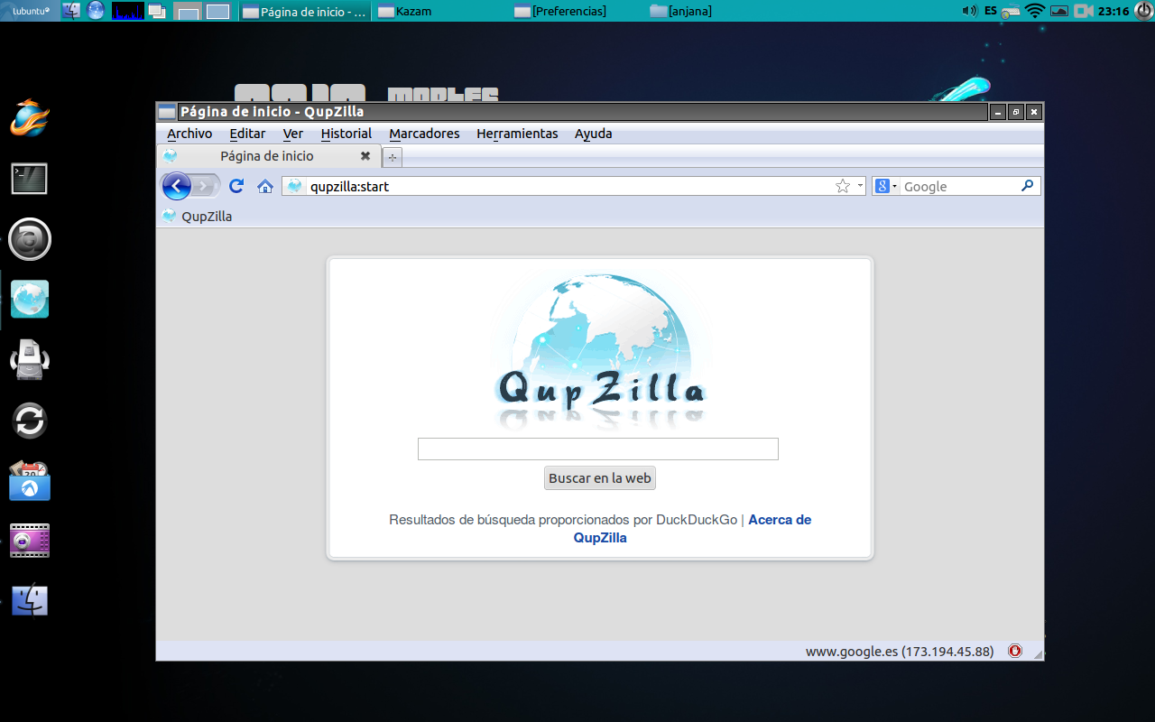This screenshot has width=1155, height=722.
Task: Open the purple video camera dock icon
Action: pyautogui.click(x=30, y=541)
